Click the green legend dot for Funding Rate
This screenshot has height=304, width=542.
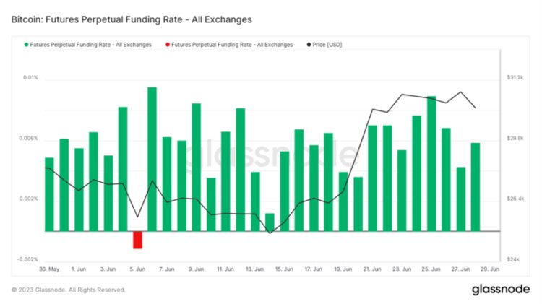(x=26, y=45)
